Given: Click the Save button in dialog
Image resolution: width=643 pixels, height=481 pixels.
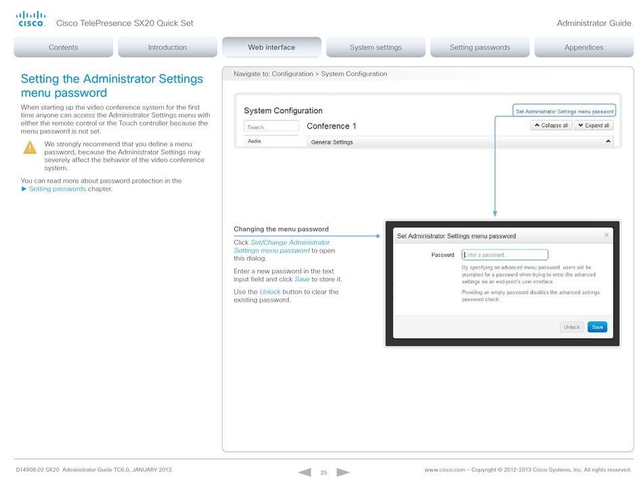Looking at the screenshot, I should (597, 327).
